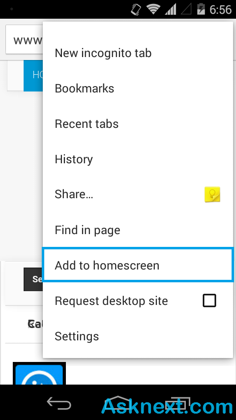The height and width of the screenshot is (420, 236).
Task: Open Bookmarks from the menu
Action: (138, 89)
